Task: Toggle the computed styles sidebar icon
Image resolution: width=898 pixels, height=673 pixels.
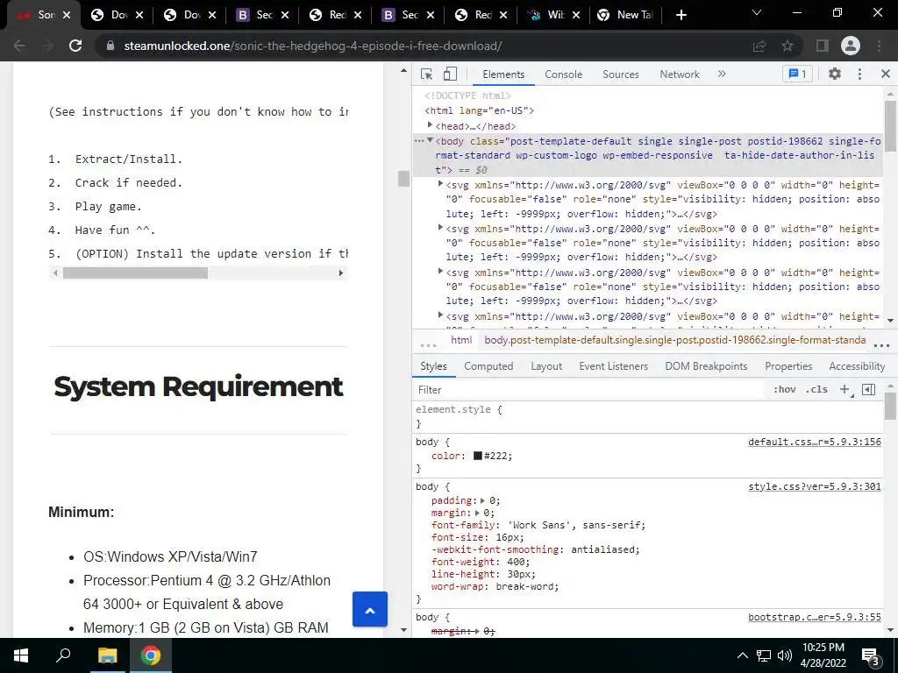Action: (x=868, y=390)
